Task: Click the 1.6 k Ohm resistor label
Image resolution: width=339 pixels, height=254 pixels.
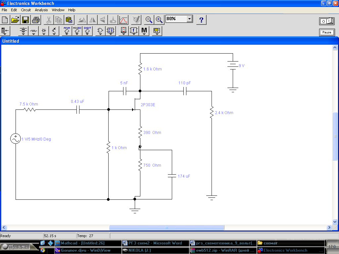Action: click(x=152, y=69)
